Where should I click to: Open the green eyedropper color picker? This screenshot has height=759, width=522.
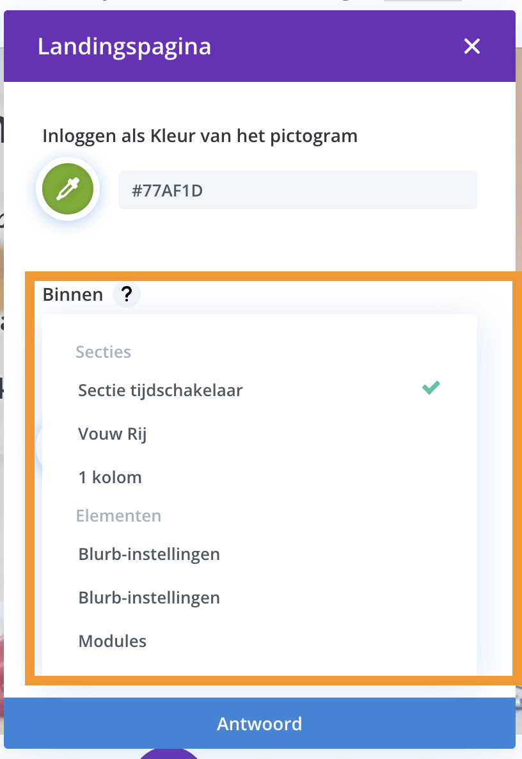pos(68,189)
